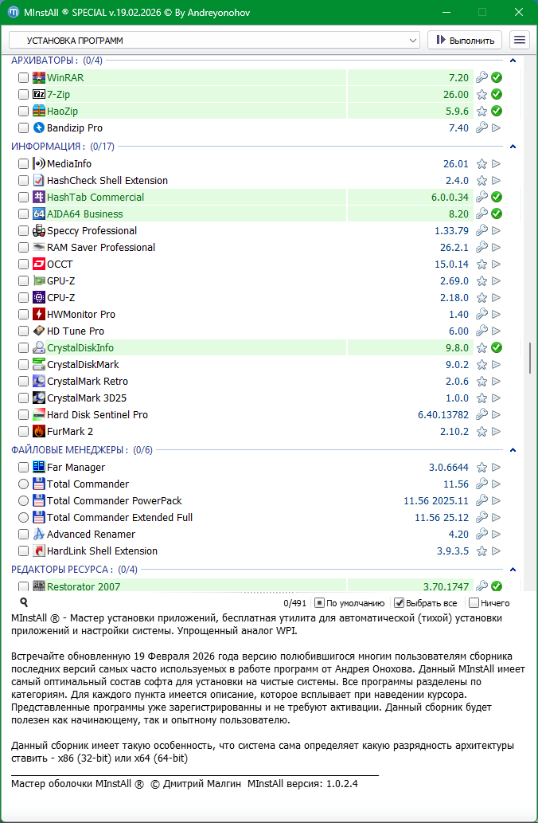This screenshot has height=823, width=538.
Task: Click the star icon for CrystalDiskMark
Action: click(481, 365)
